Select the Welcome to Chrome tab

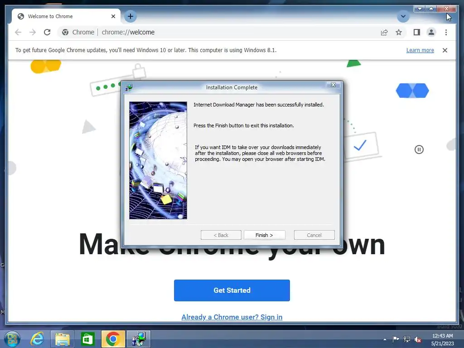tap(66, 16)
